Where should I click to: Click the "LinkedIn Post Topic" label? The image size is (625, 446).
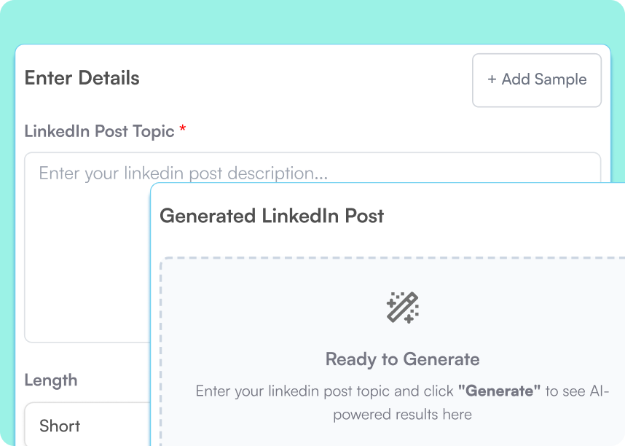point(98,130)
